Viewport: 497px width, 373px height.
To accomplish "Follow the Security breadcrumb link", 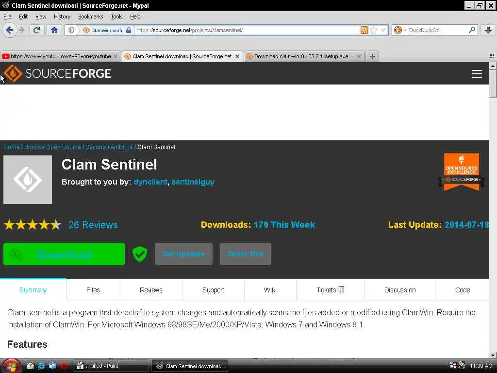I will [96, 147].
